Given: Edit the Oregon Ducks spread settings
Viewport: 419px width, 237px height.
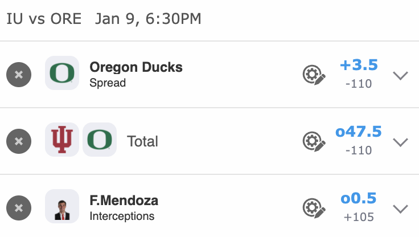Looking at the screenshot, I should point(314,75).
